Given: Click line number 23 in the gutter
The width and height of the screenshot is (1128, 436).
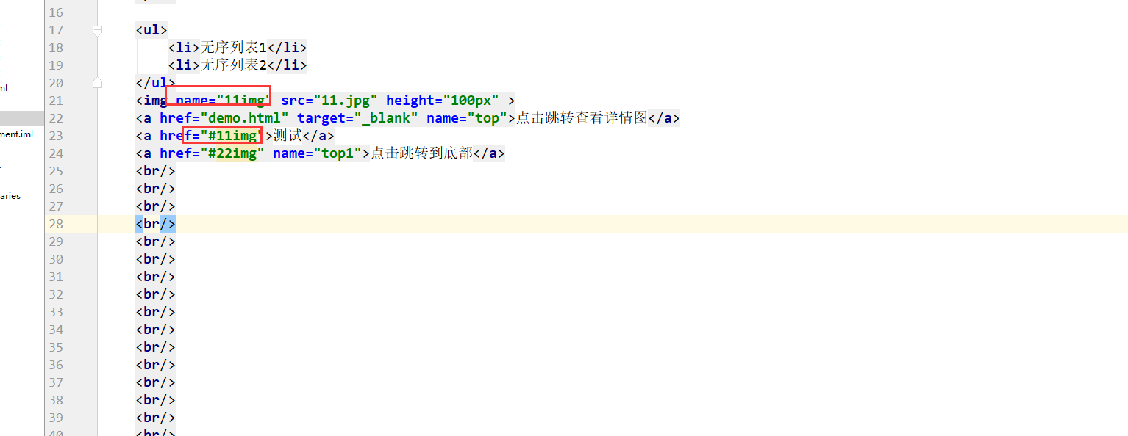Looking at the screenshot, I should click(x=56, y=136).
